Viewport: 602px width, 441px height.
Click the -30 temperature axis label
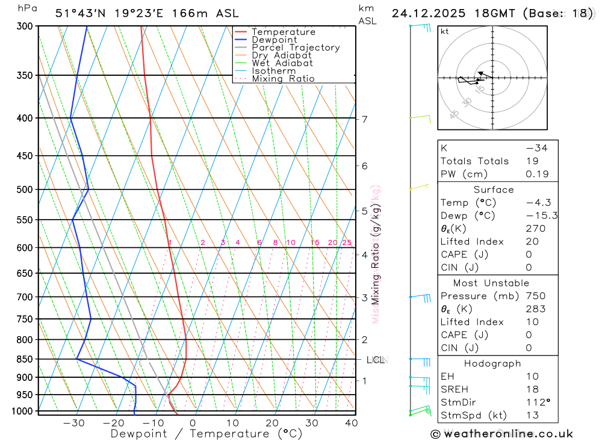coord(73,423)
